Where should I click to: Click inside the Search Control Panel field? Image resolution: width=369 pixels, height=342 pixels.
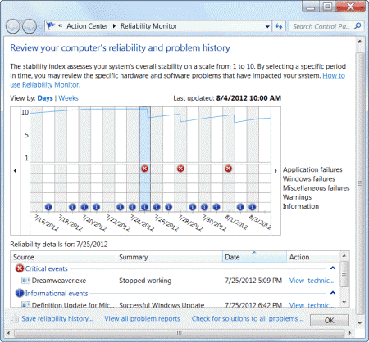(x=321, y=26)
